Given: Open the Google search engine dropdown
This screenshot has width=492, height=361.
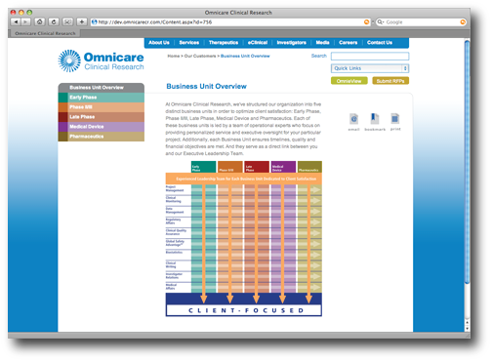Looking at the screenshot, I should [381, 22].
